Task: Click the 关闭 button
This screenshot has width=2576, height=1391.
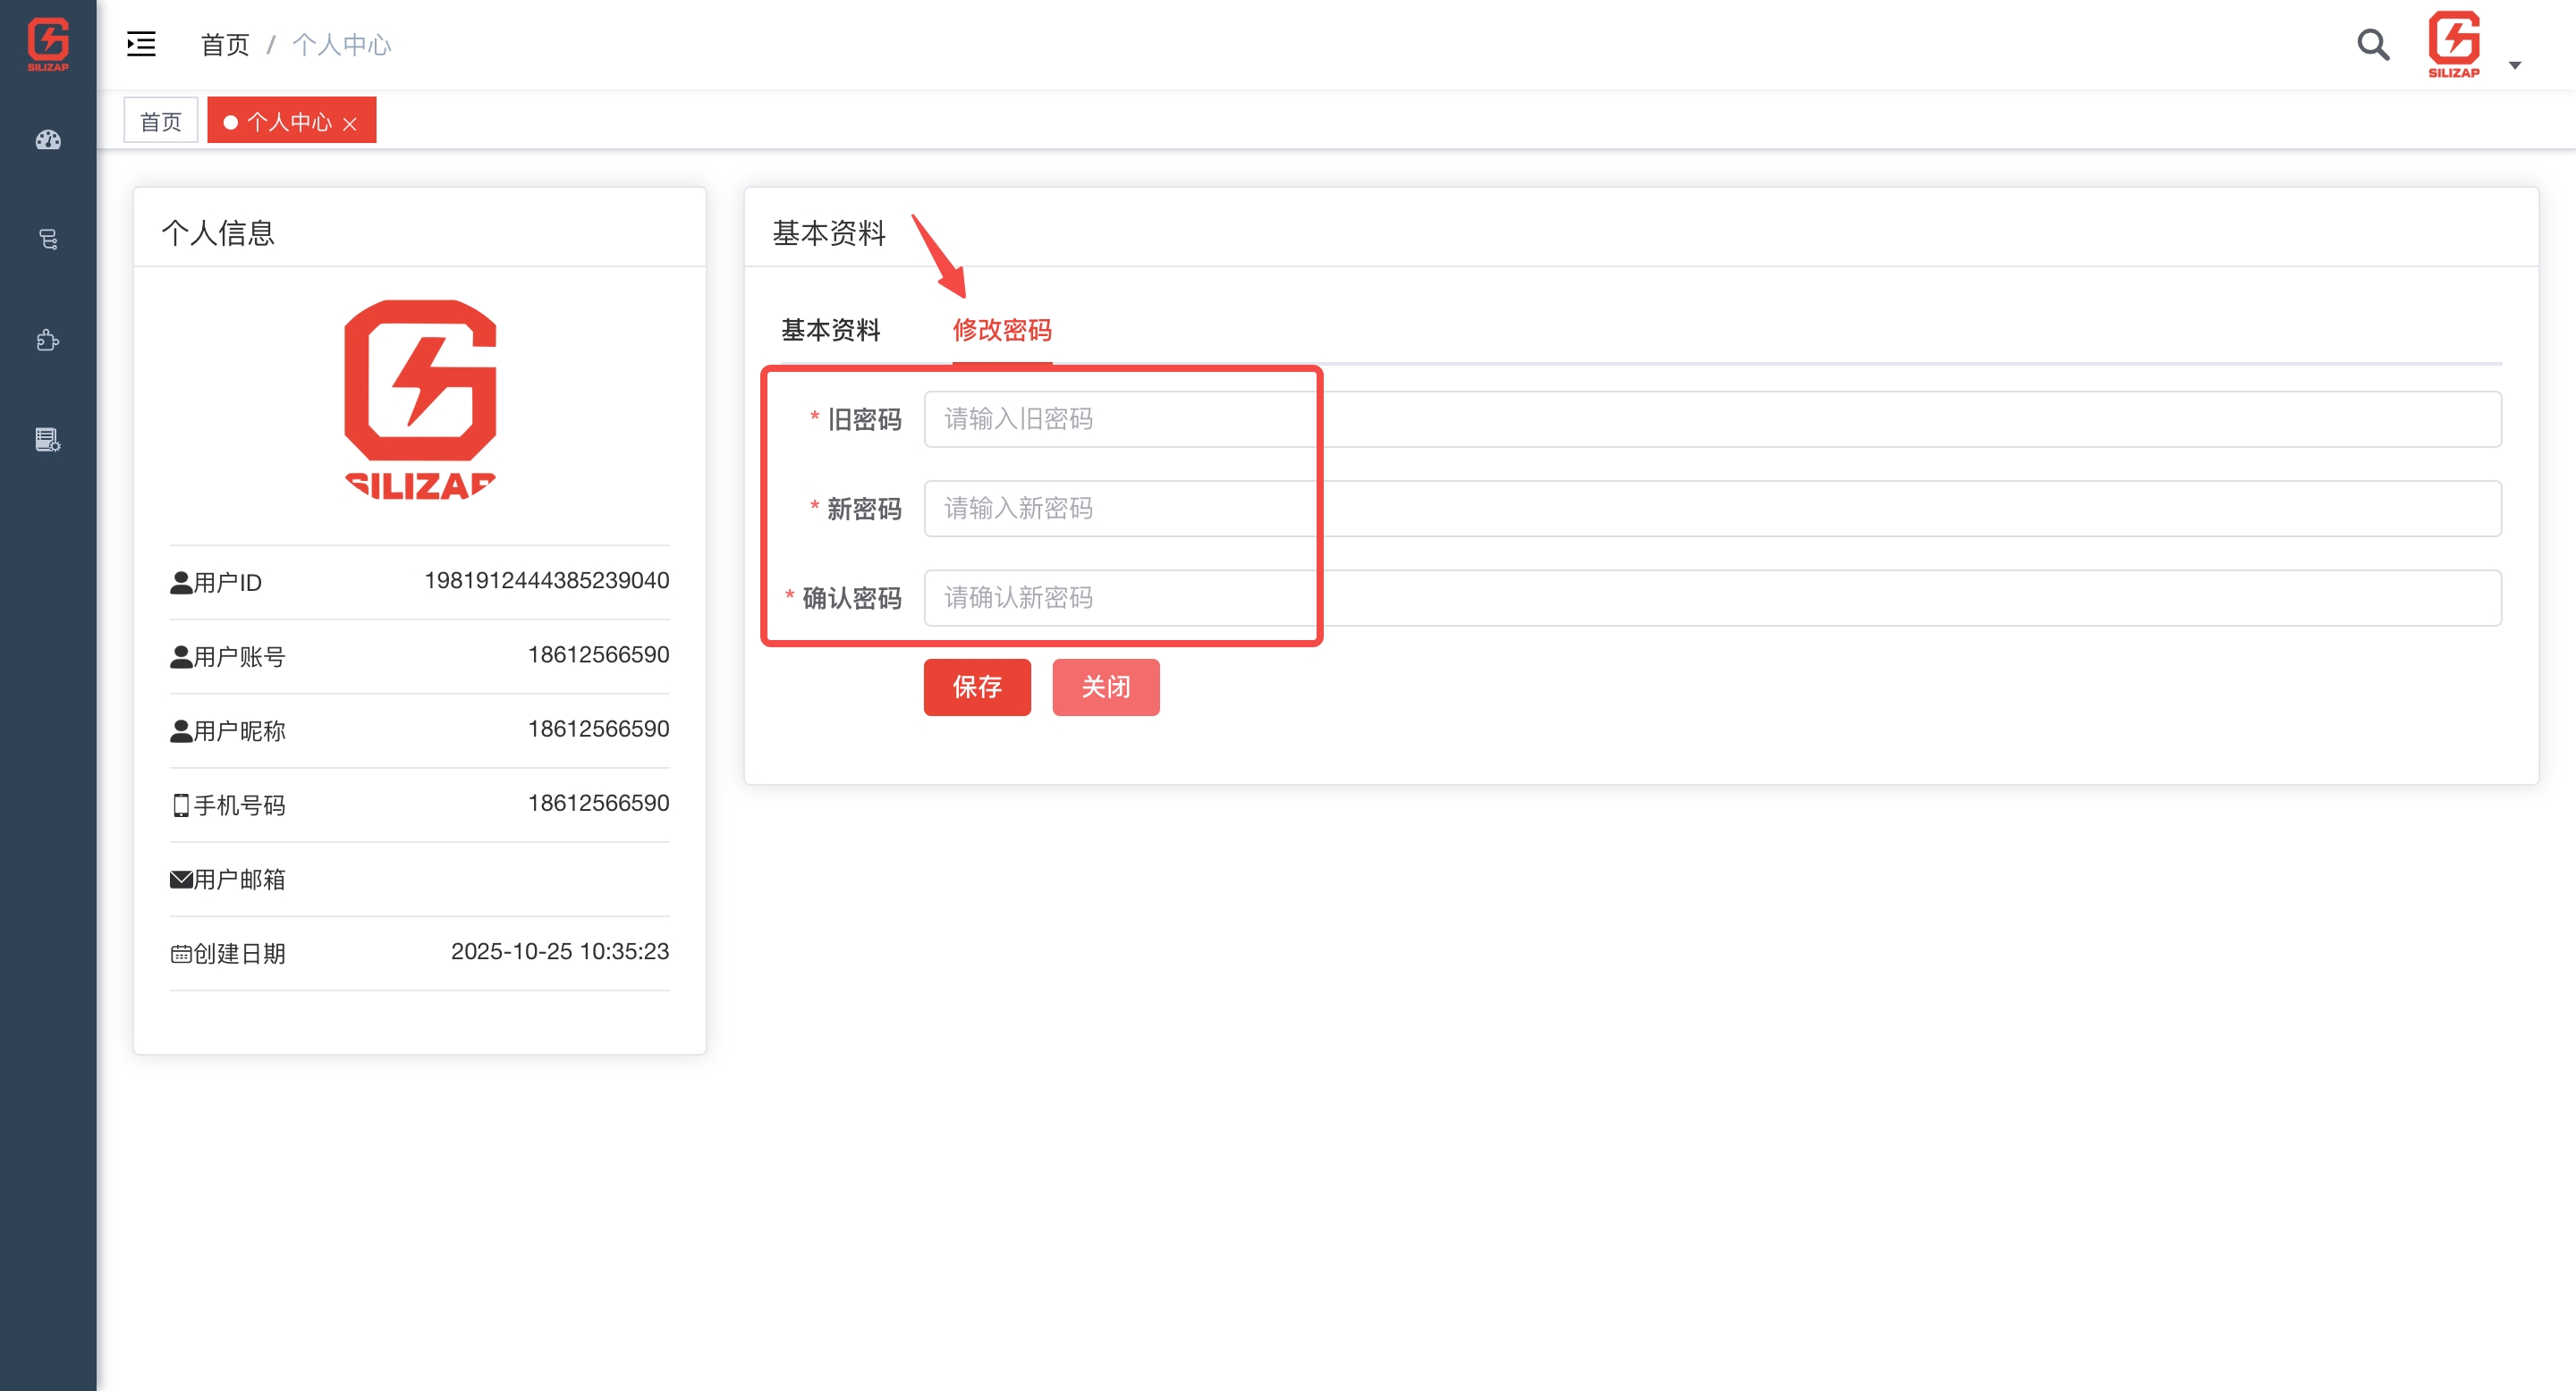Action: pos(1105,687)
